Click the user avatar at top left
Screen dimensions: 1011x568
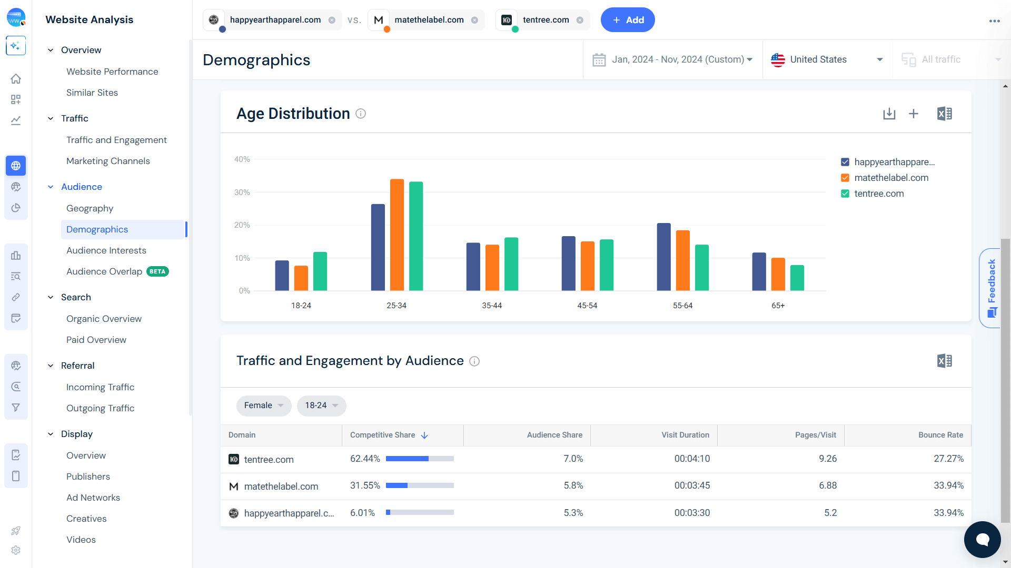[16, 17]
